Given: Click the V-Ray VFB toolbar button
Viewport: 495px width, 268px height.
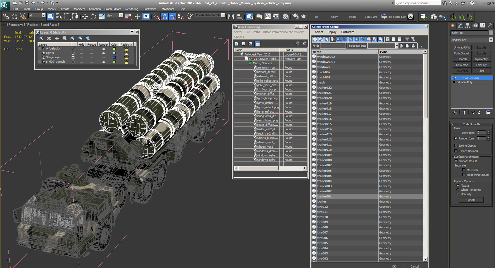Looking at the screenshot, I should [371, 17].
